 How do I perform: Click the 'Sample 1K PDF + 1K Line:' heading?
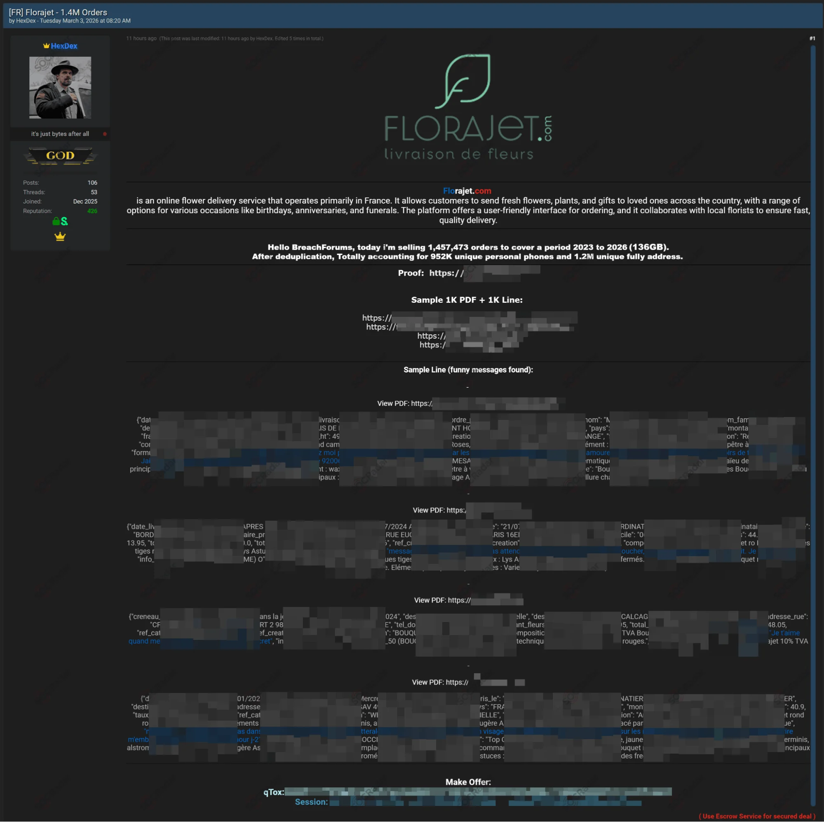click(x=467, y=300)
